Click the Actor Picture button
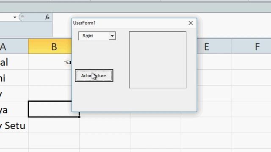Screen dimensions: 271x152 coord(94,76)
